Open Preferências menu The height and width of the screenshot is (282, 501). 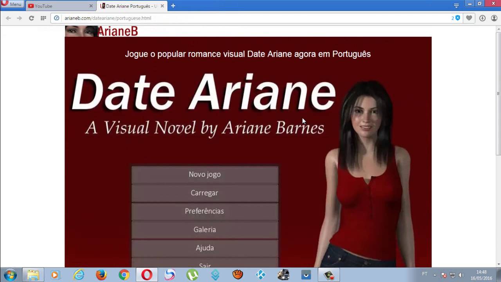pos(205,211)
